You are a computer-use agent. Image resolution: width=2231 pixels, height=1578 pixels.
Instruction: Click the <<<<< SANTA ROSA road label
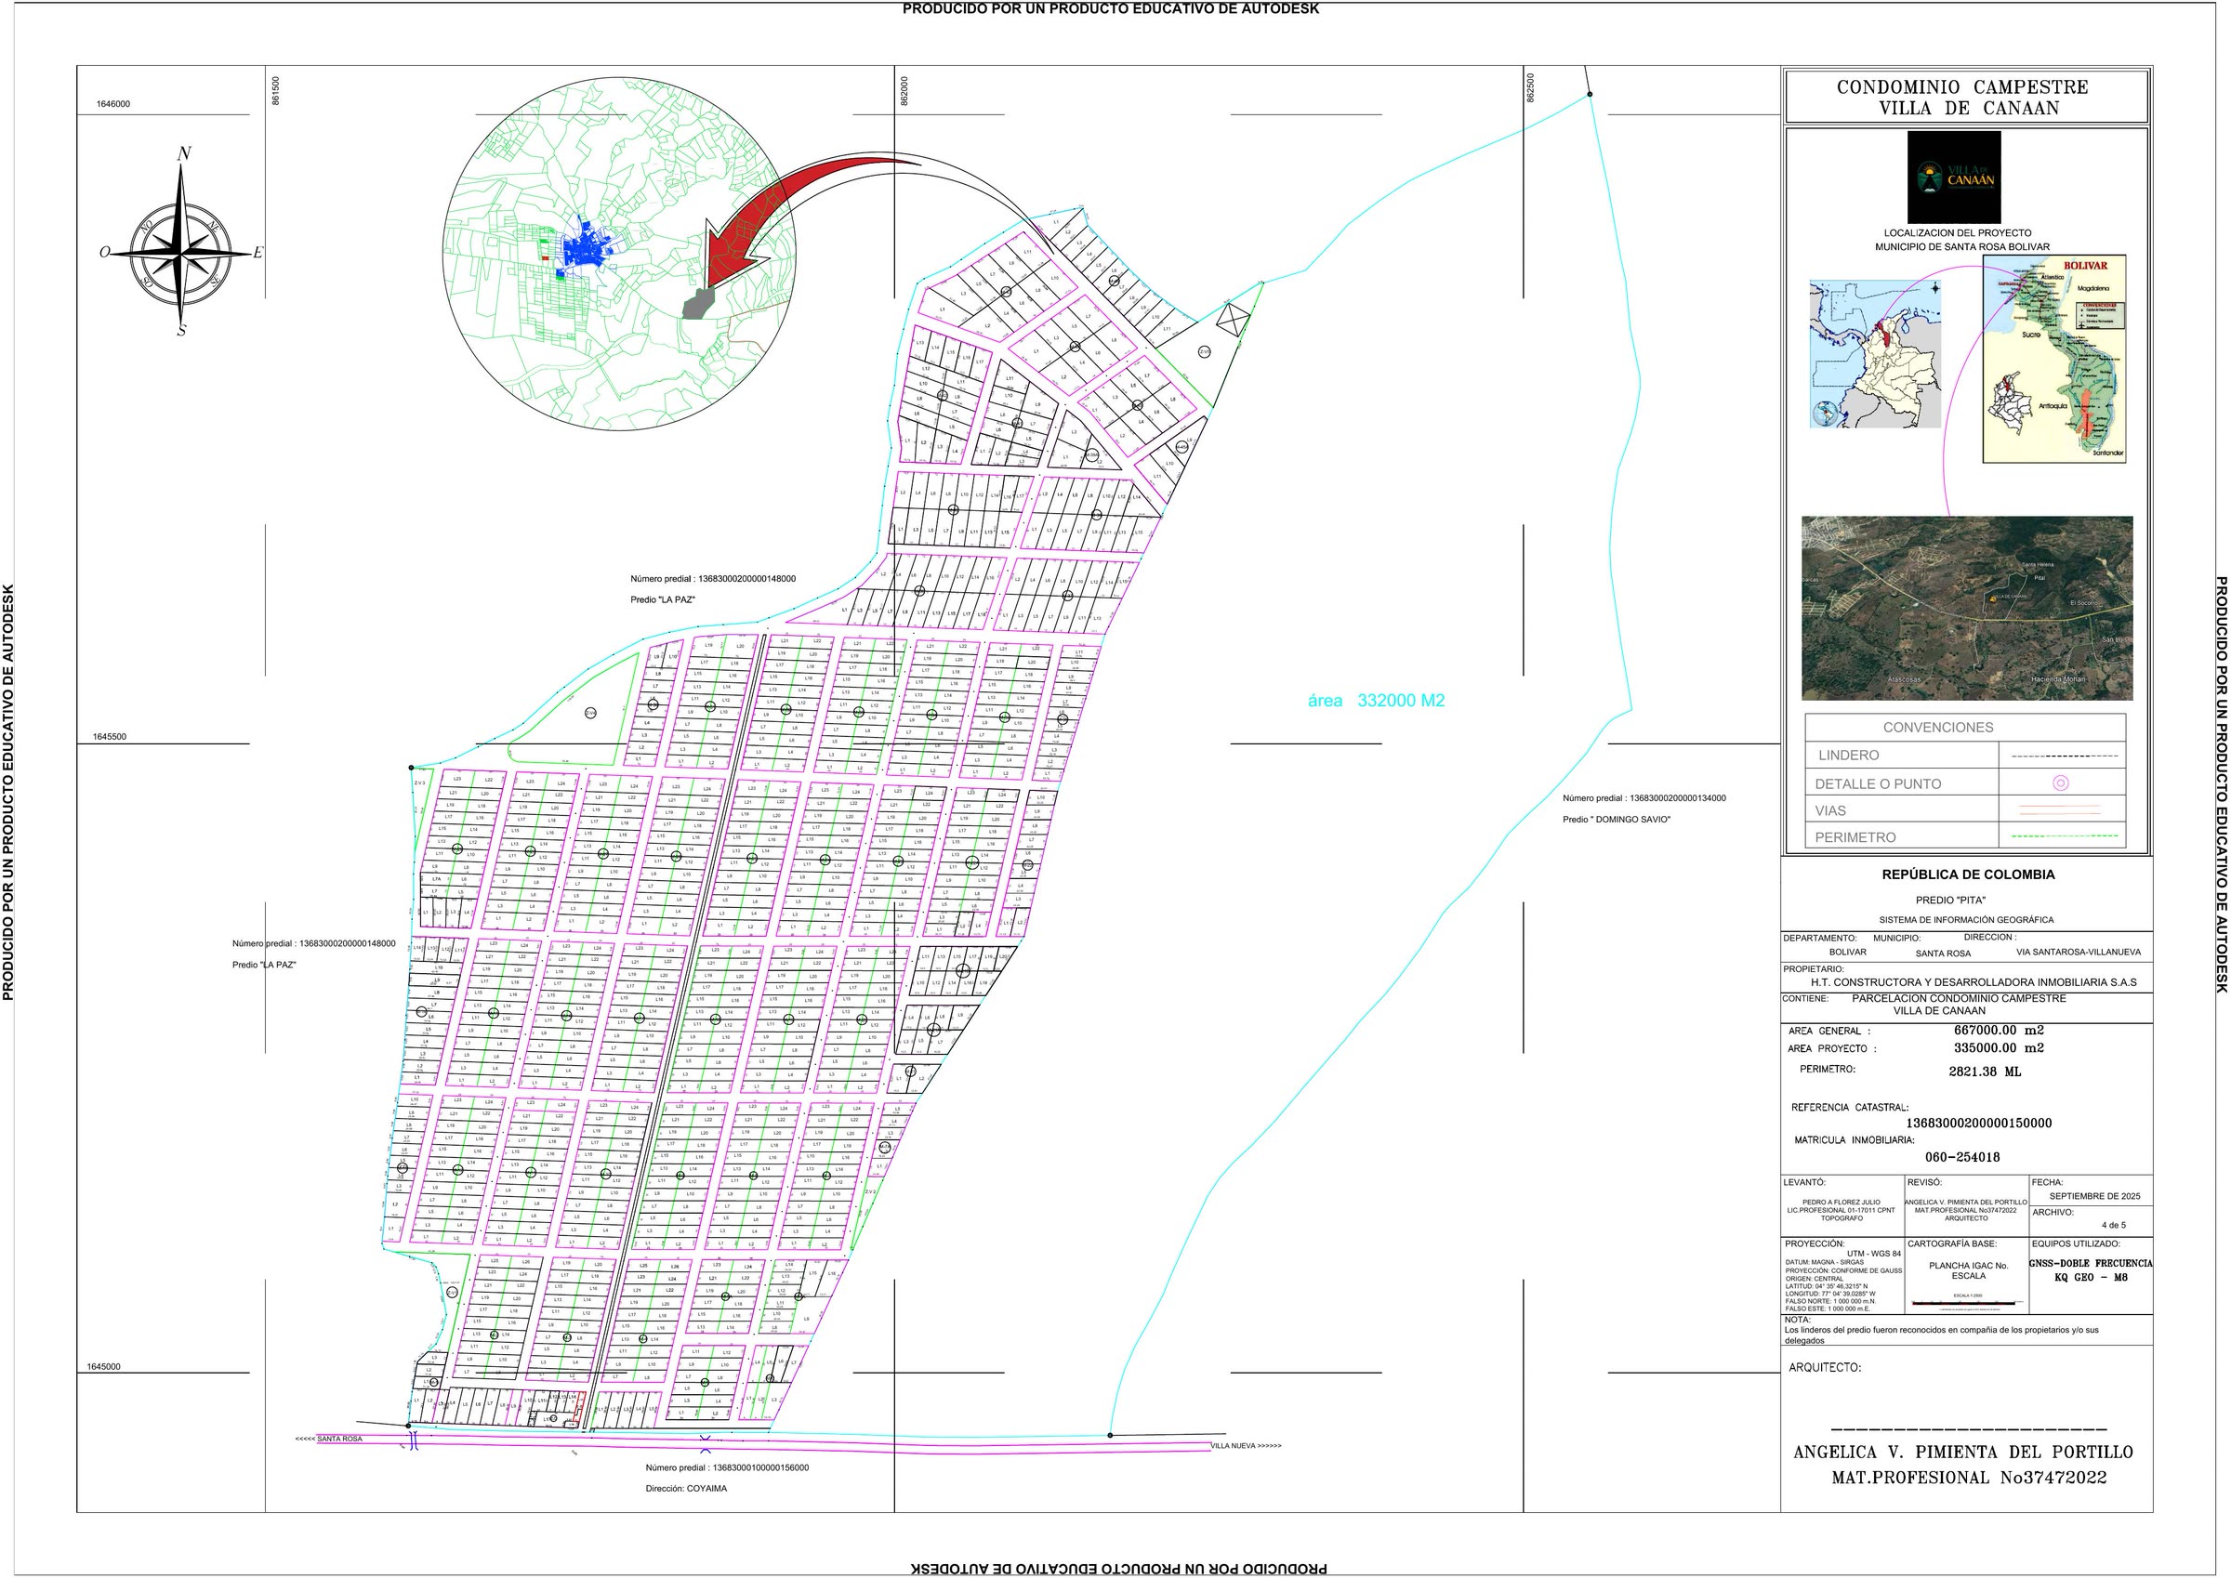tap(328, 1439)
